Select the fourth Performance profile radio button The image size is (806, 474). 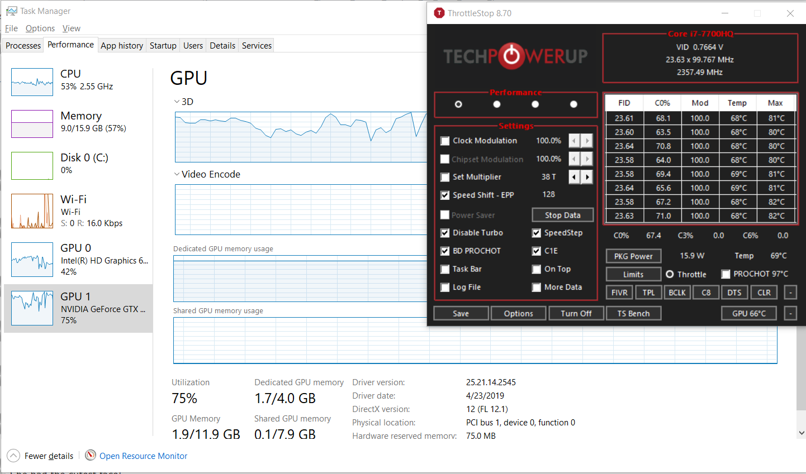click(x=573, y=104)
